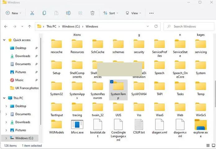Select the WinSxS folder
The width and height of the screenshot is (216, 149).
[x=201, y=110]
